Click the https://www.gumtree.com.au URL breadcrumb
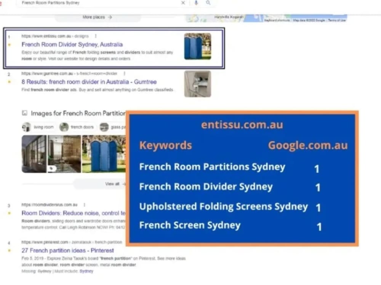The width and height of the screenshot is (381, 285). click(x=69, y=73)
